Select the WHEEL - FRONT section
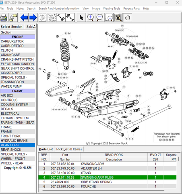The image size is (182, 194). point(17,159)
